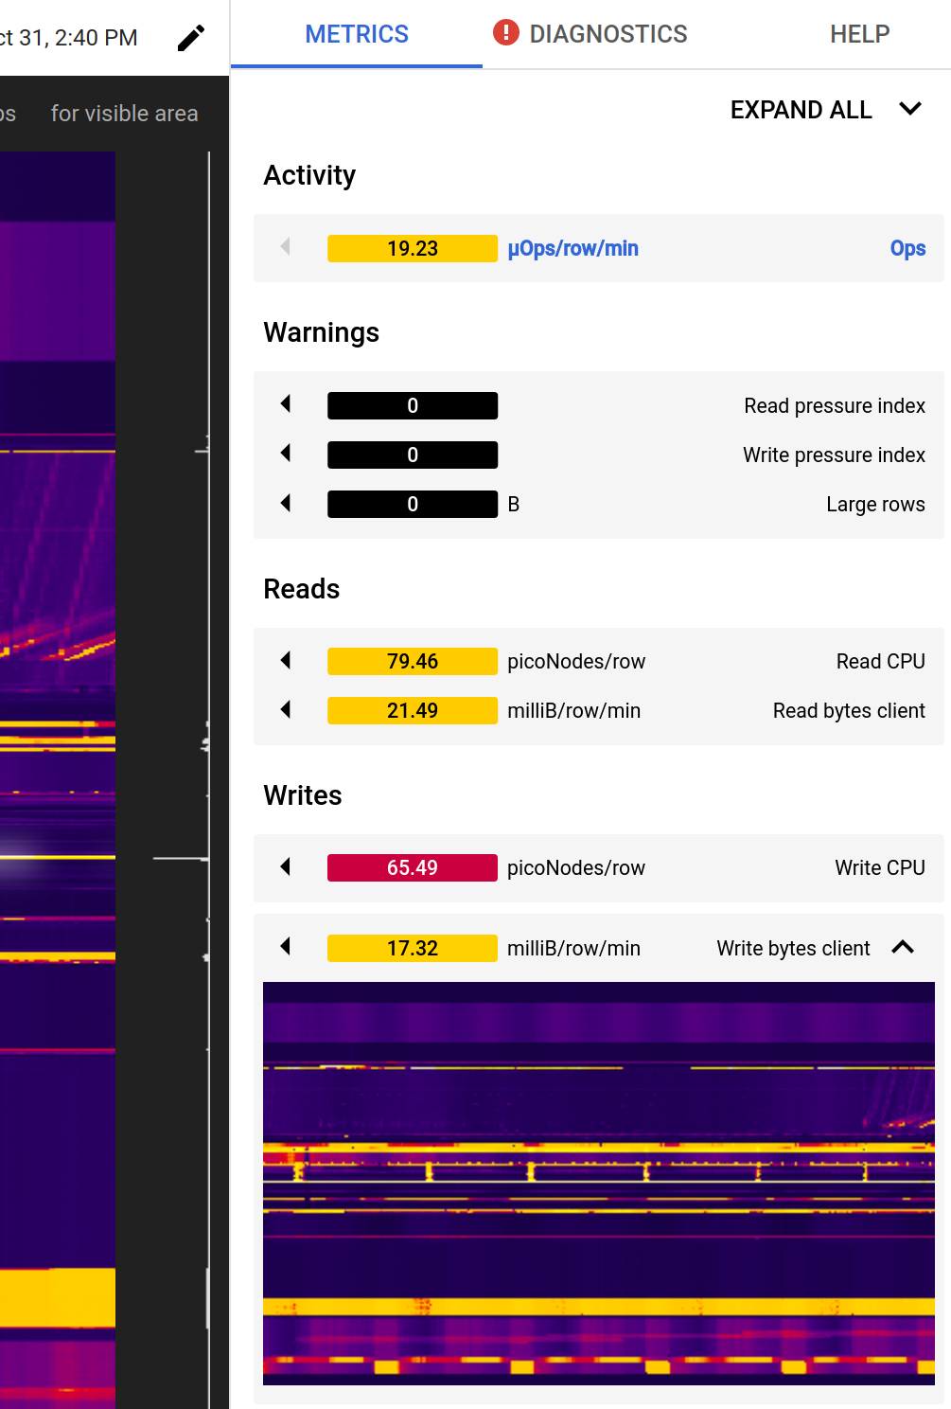Click the back arrow beside Read CPU metric
951x1409 pixels.
coord(285,660)
